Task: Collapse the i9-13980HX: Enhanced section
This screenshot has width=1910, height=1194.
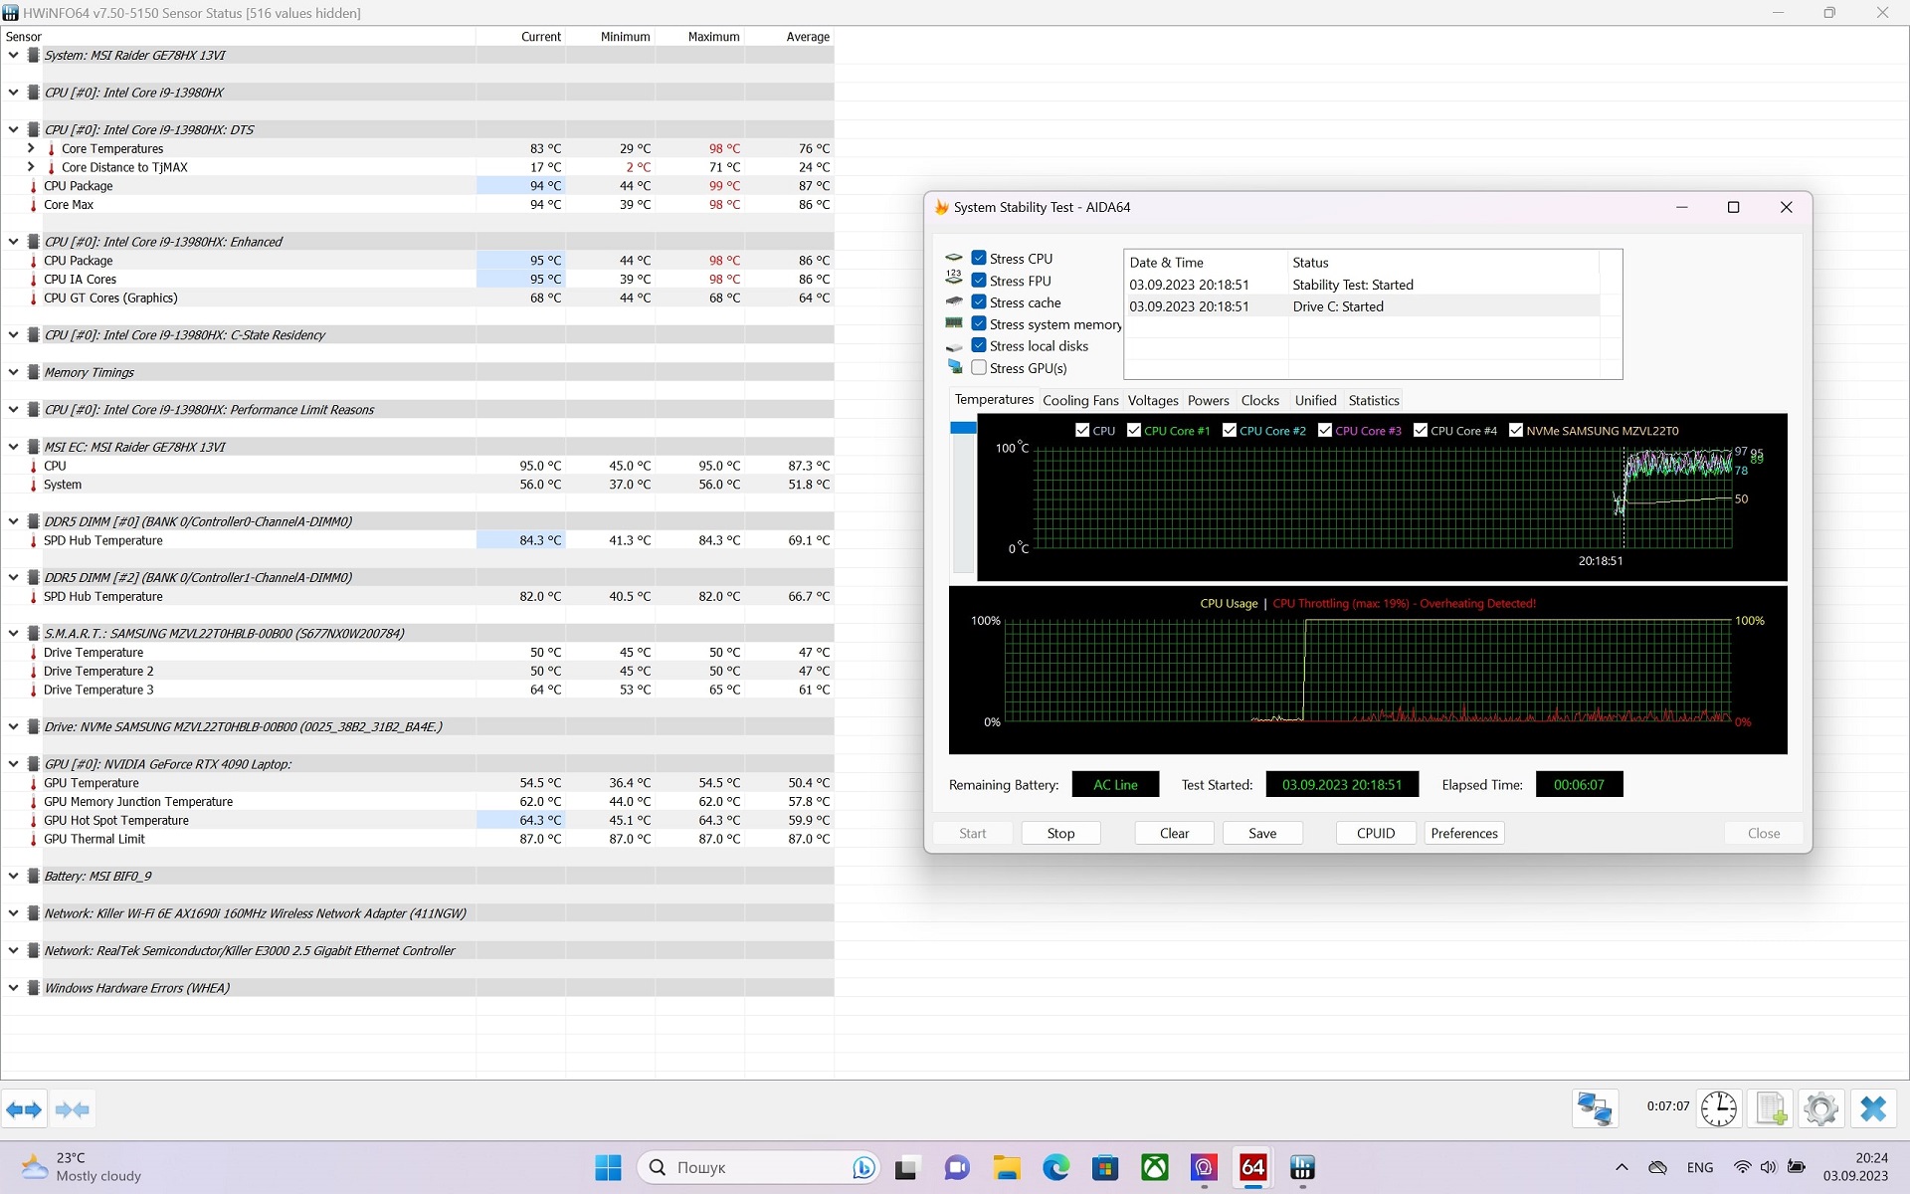Action: (x=13, y=242)
